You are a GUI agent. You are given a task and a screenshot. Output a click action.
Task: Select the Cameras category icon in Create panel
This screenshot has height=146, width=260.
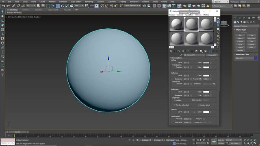coord(245,22)
